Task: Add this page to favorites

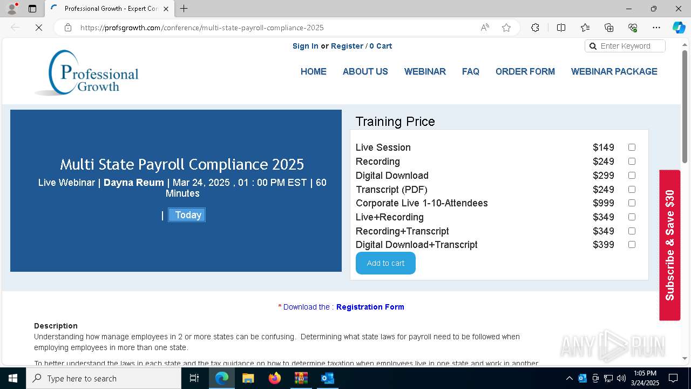Action: pos(506,28)
